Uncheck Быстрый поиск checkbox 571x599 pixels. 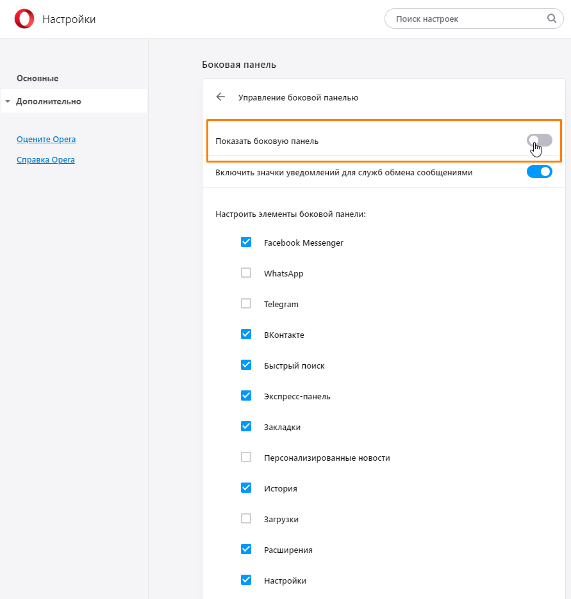[x=246, y=365]
